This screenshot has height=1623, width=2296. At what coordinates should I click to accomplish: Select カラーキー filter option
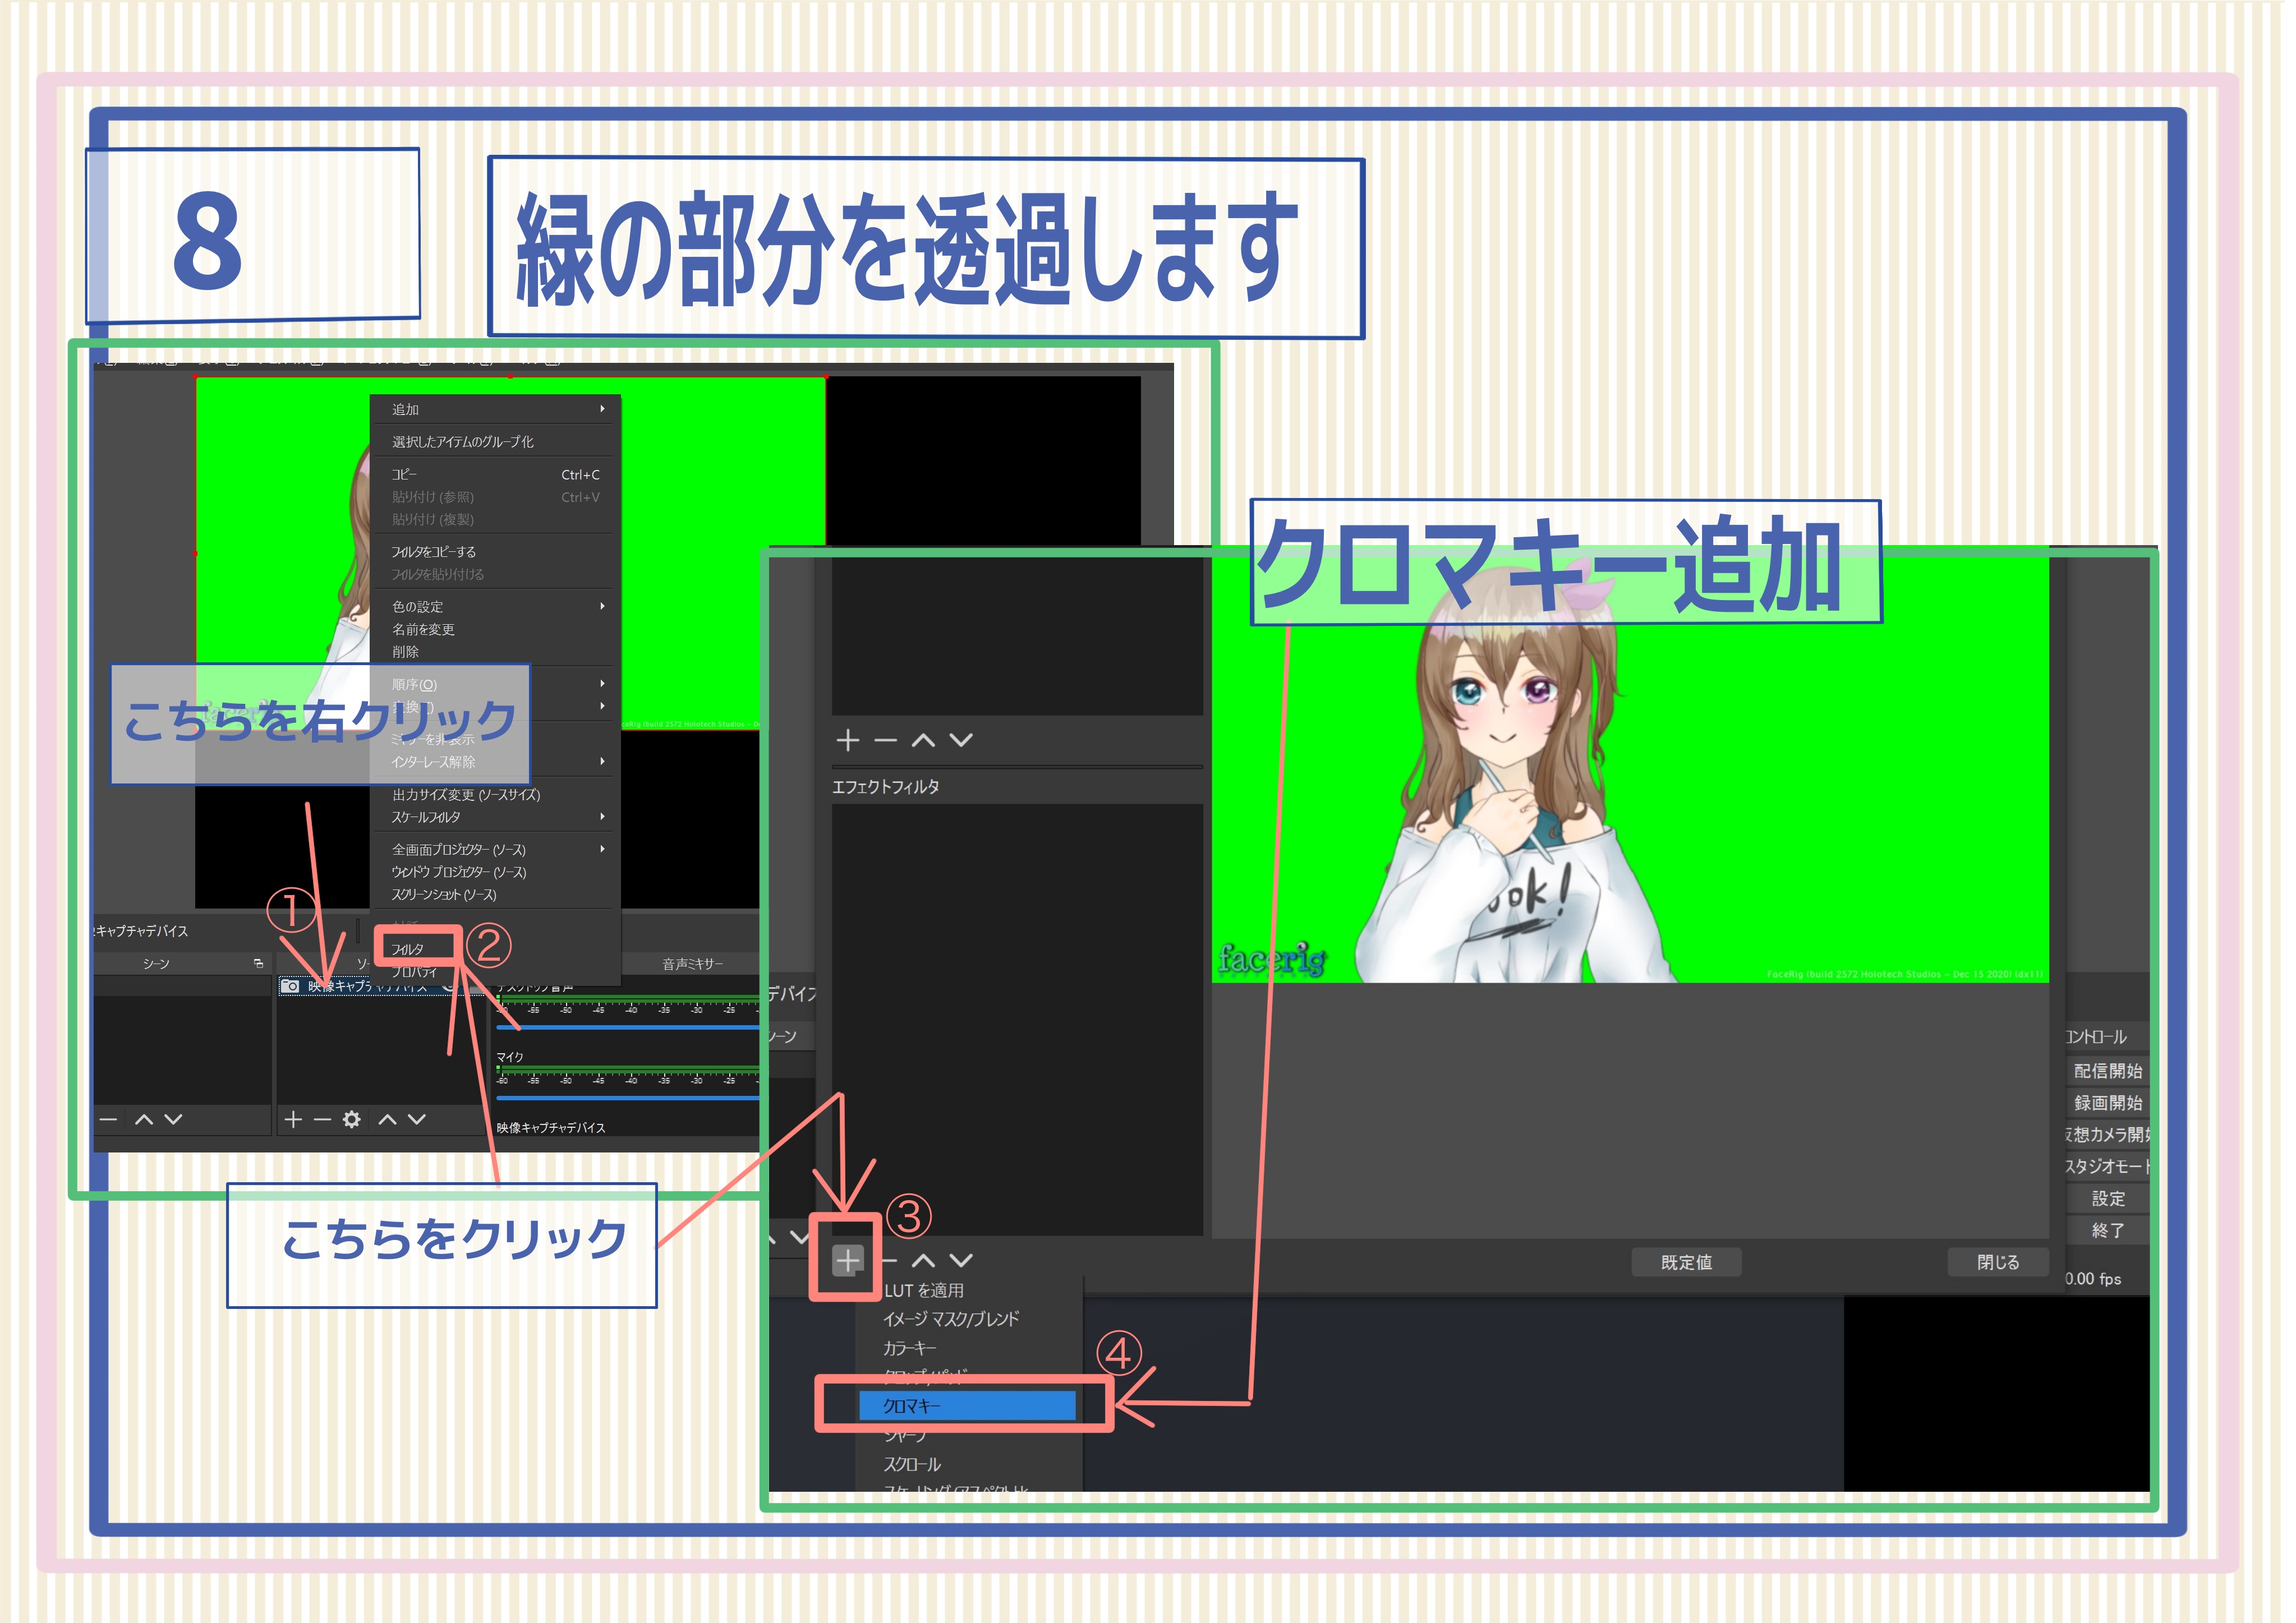click(909, 1349)
